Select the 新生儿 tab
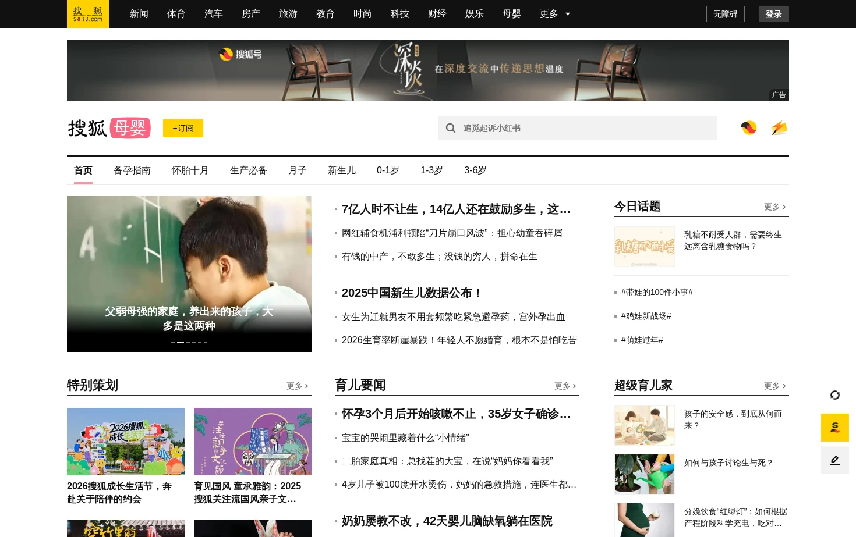Viewport: 856px width, 537px height. coord(342,170)
